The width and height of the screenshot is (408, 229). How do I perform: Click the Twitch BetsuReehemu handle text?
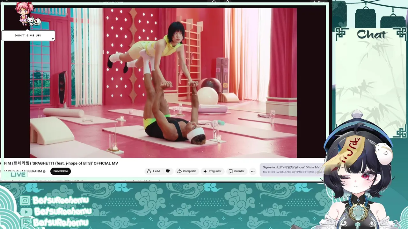click(x=60, y=222)
